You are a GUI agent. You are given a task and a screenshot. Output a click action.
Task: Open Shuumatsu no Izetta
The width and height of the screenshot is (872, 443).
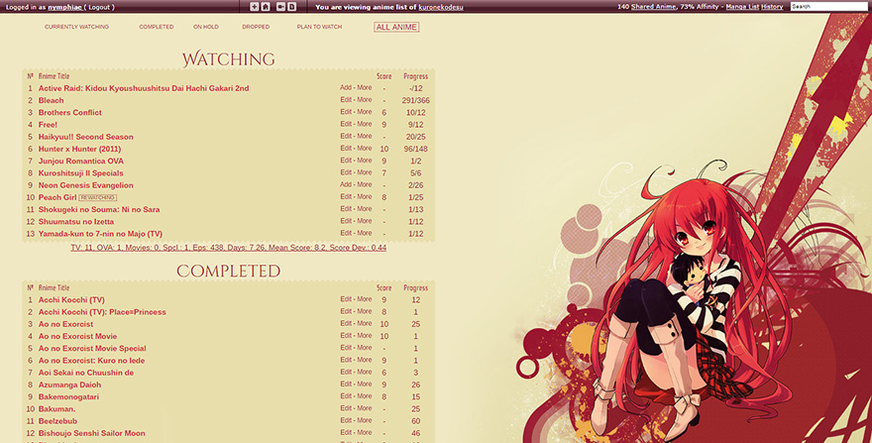(76, 222)
